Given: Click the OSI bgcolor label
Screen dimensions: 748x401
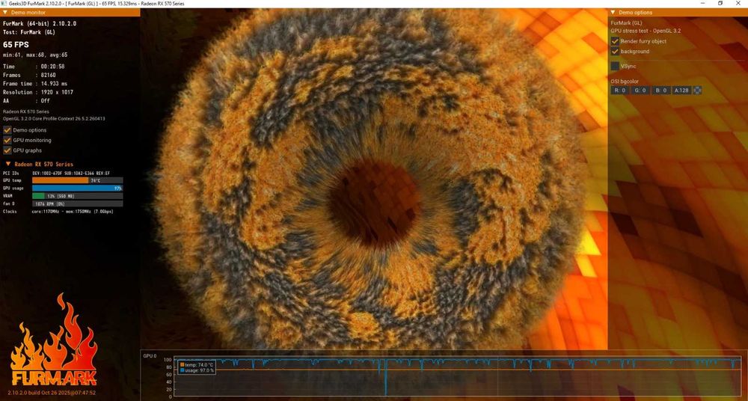Looking at the screenshot, I should (625, 81).
